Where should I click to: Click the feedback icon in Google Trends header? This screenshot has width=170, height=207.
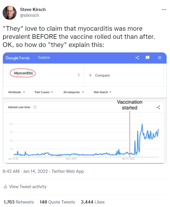pos(147,58)
